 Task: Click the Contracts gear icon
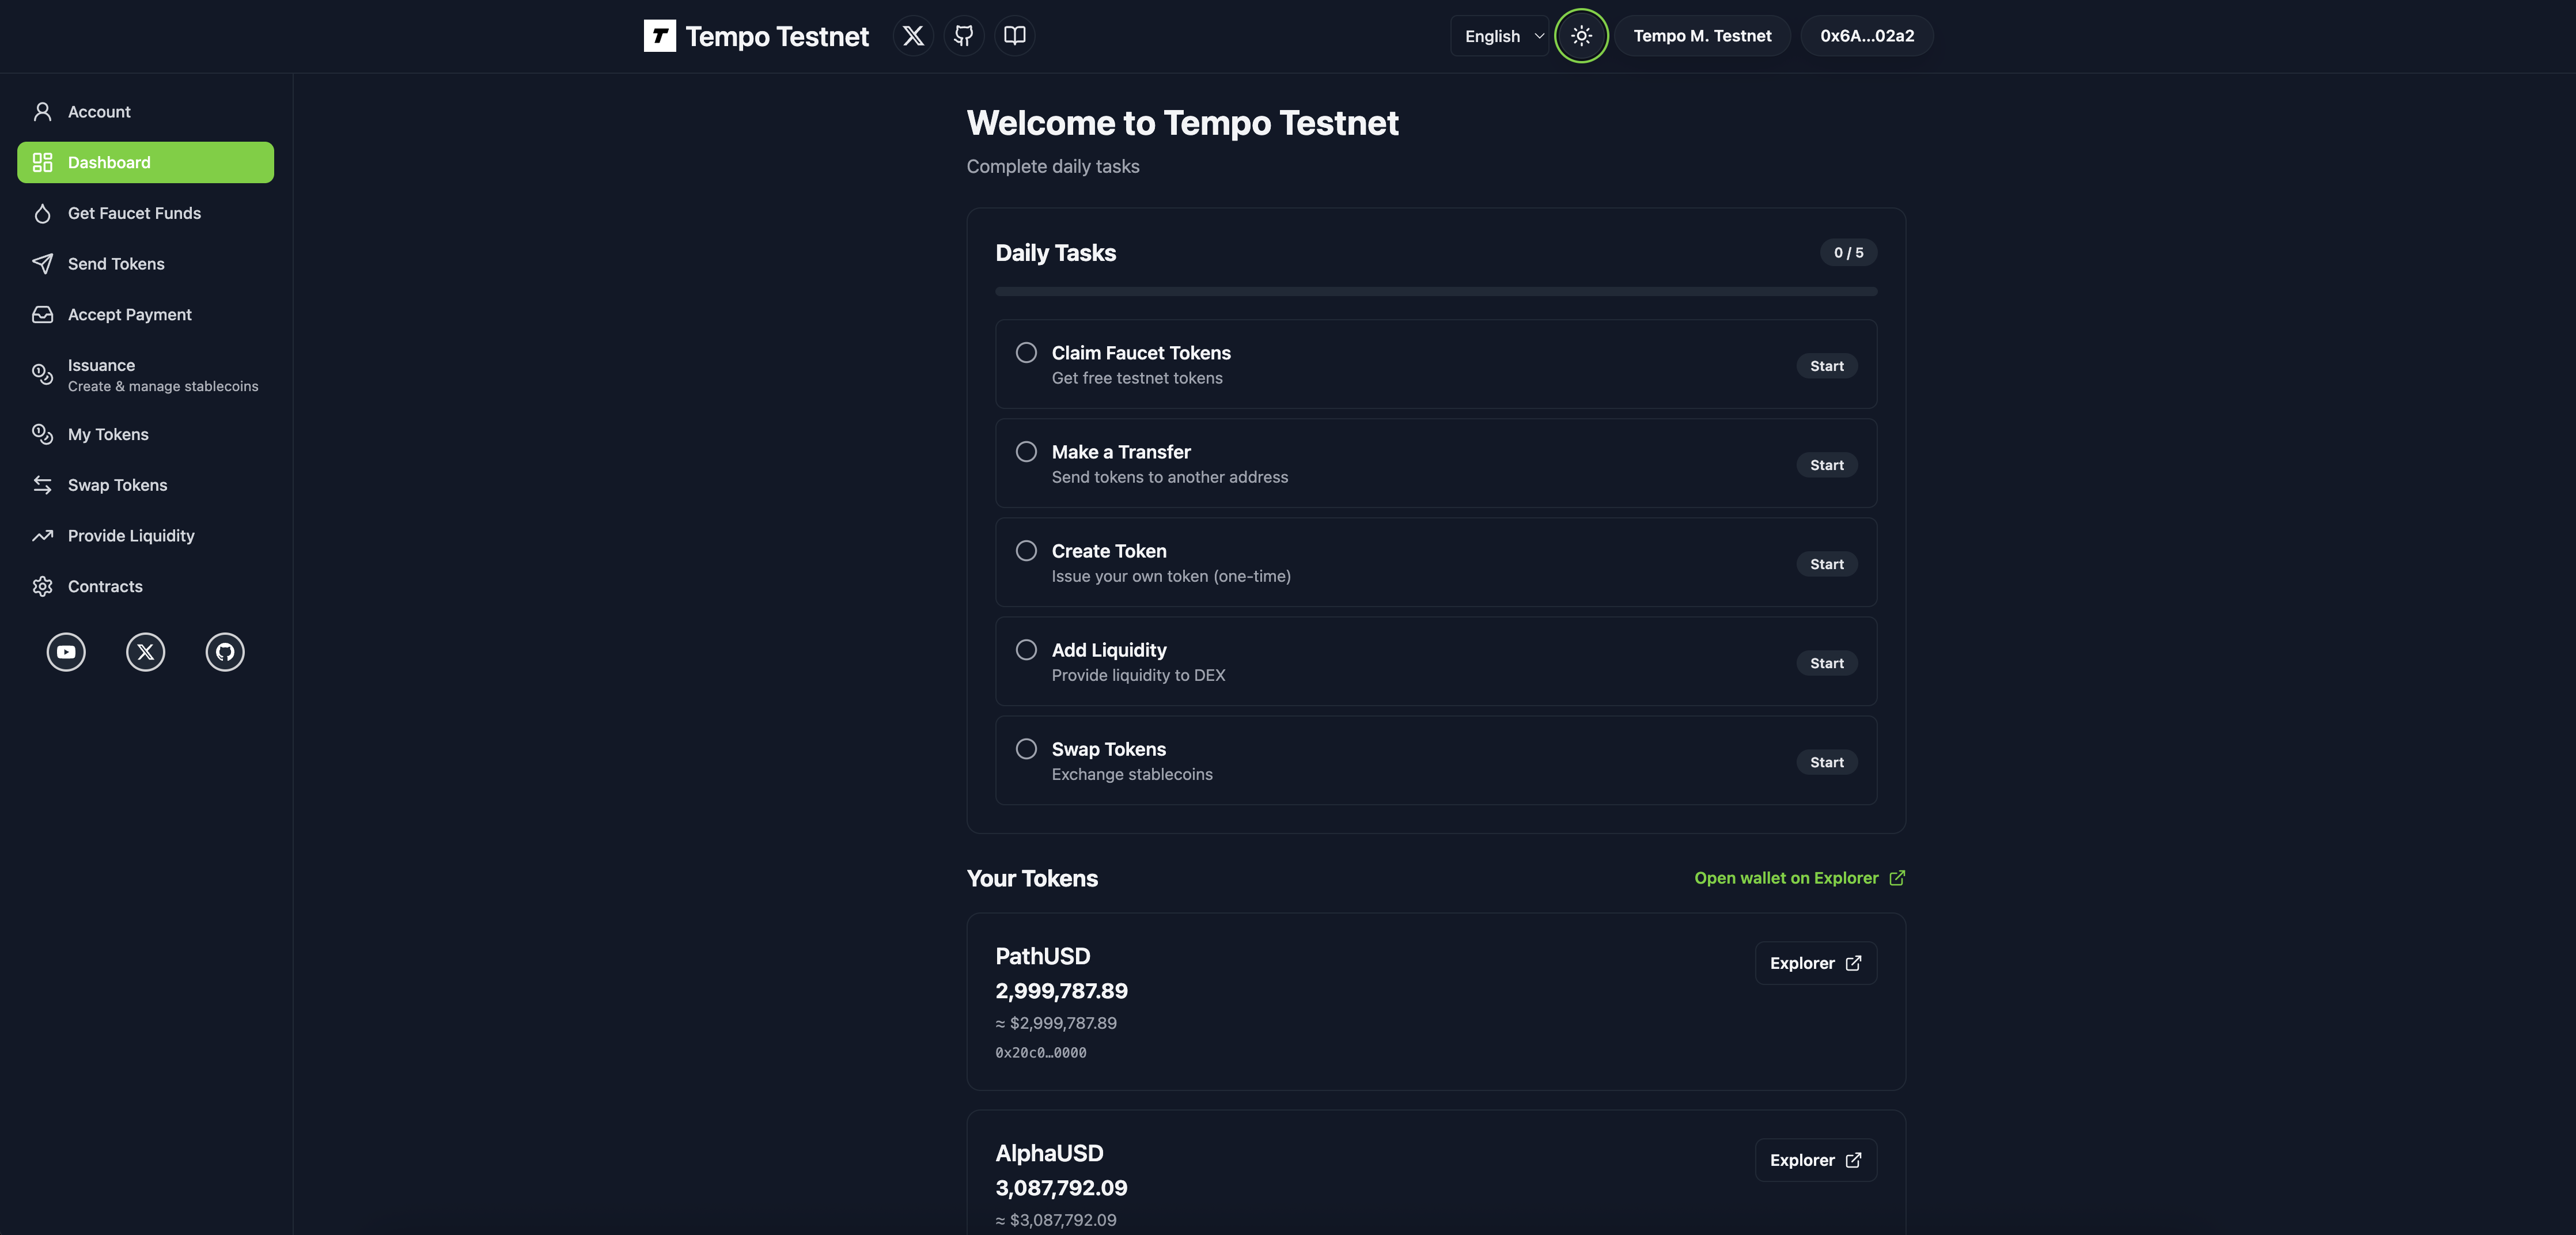tap(42, 587)
